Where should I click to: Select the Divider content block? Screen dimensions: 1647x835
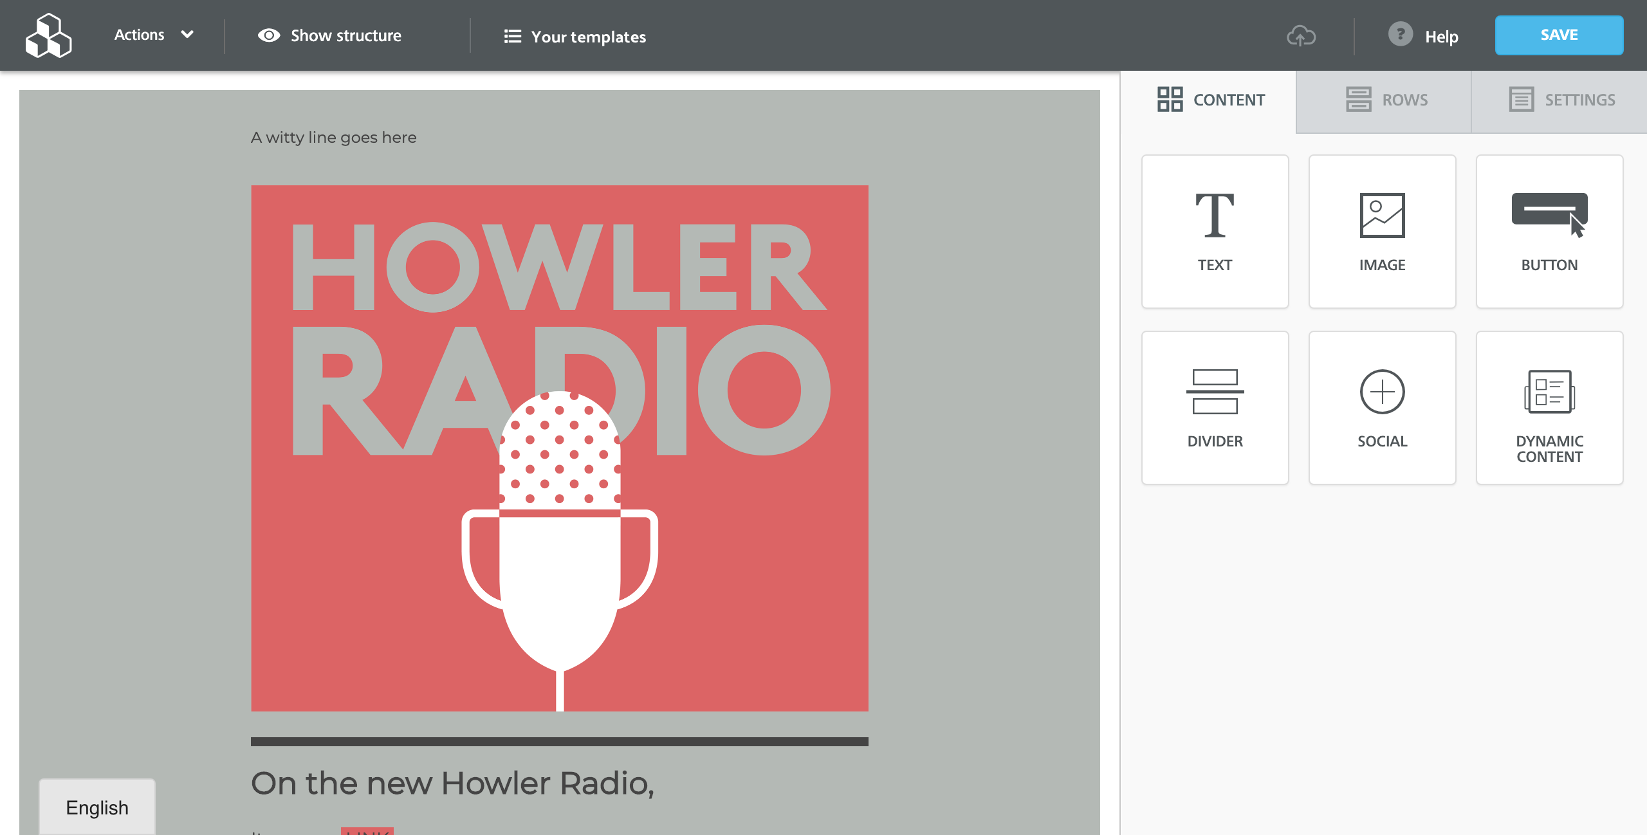pyautogui.click(x=1215, y=408)
